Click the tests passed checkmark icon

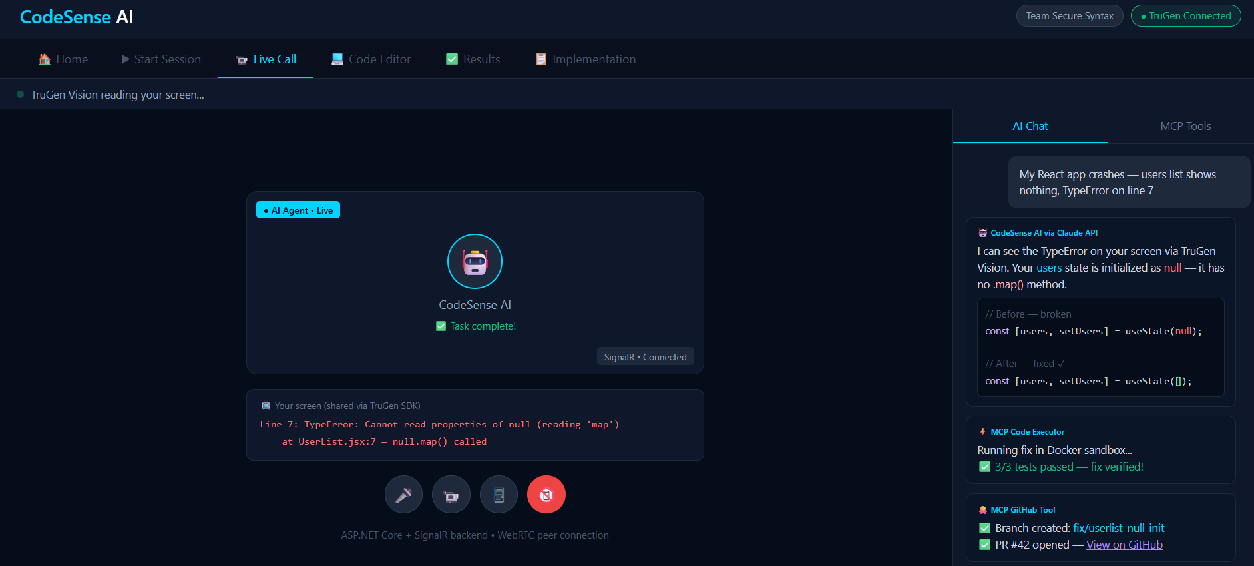[985, 467]
